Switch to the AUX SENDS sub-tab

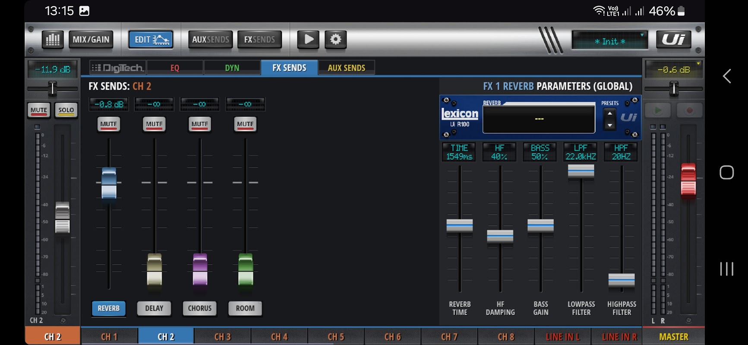coord(346,68)
